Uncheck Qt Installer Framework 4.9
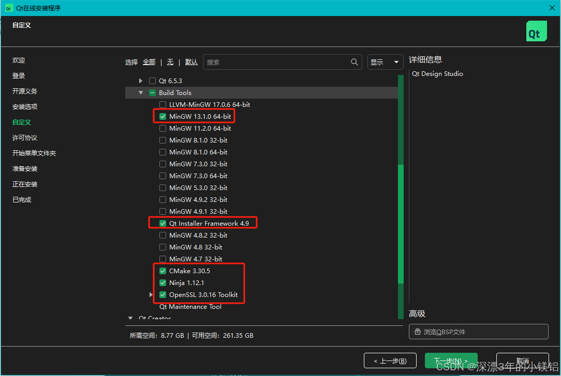The height and width of the screenshot is (376, 561). [x=163, y=224]
